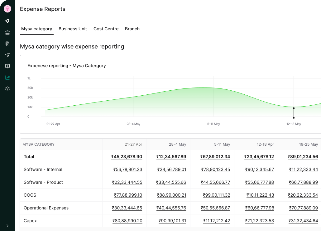Select the analytics chart icon in sidebar
The width and height of the screenshot is (321, 231).
click(7, 78)
